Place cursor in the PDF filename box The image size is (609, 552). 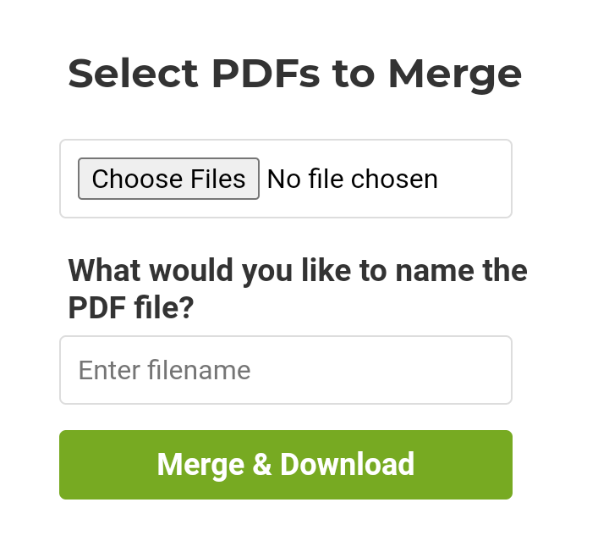(x=285, y=370)
